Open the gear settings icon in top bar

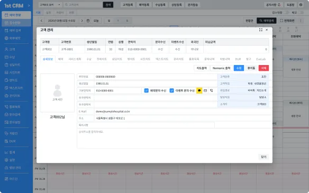tap(301, 5)
